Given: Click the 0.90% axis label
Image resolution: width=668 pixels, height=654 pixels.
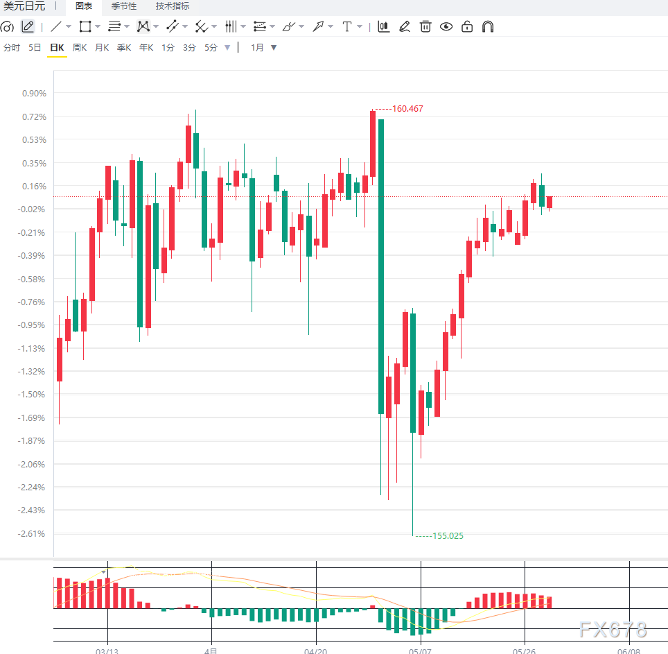Looking at the screenshot, I should 34,94.
